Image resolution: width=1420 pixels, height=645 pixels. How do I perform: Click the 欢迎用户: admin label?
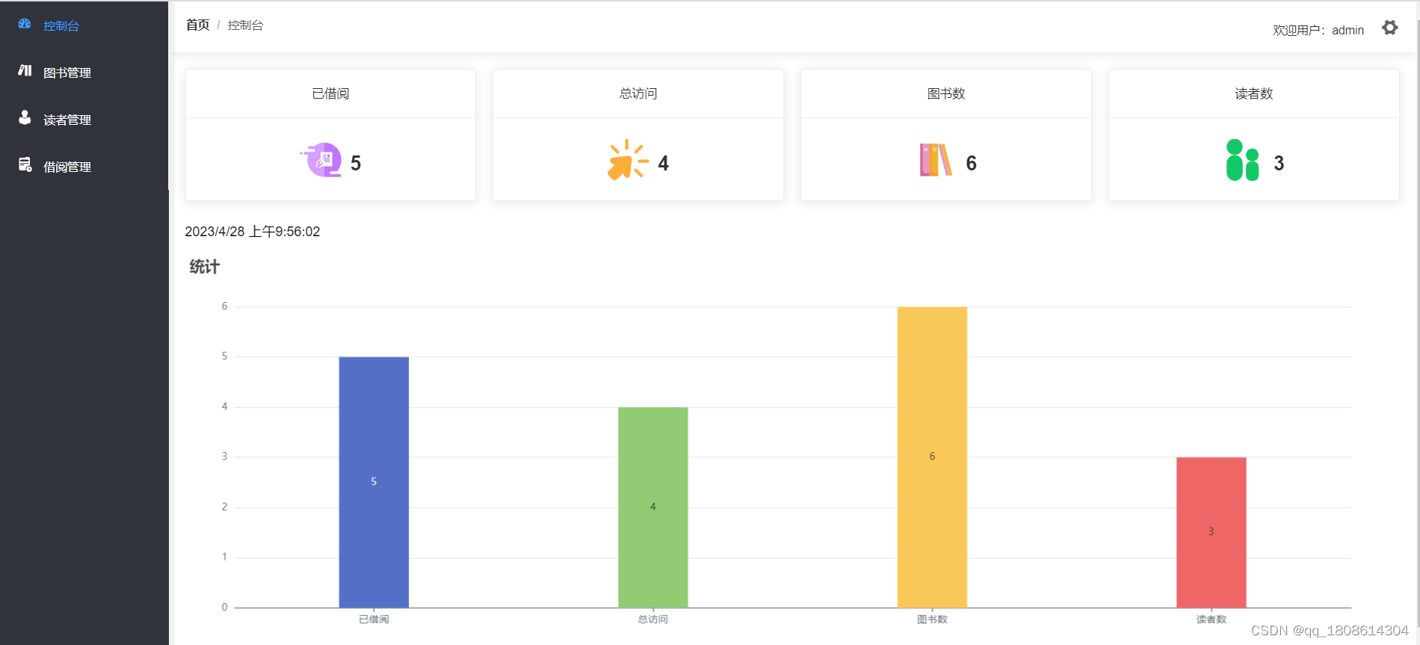pyautogui.click(x=1318, y=30)
